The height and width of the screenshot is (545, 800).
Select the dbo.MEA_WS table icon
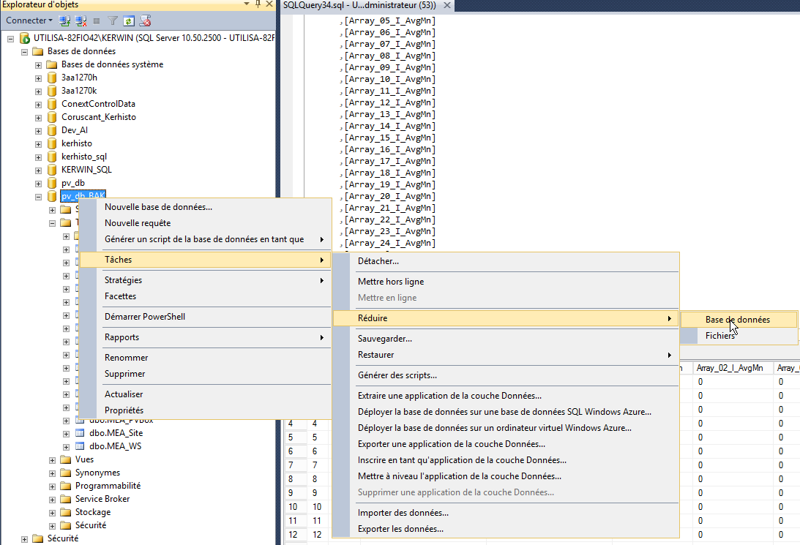point(80,446)
